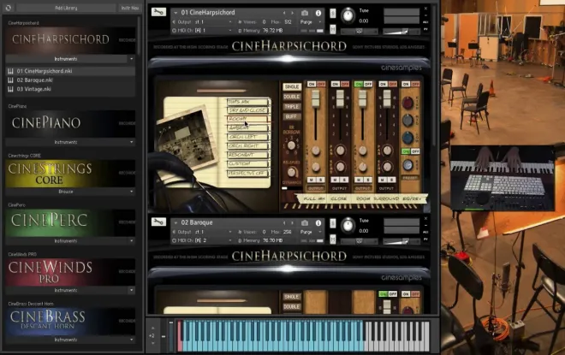
Task: Click the Tune knob of 01 CineHarpsichord
Action: [x=348, y=15]
